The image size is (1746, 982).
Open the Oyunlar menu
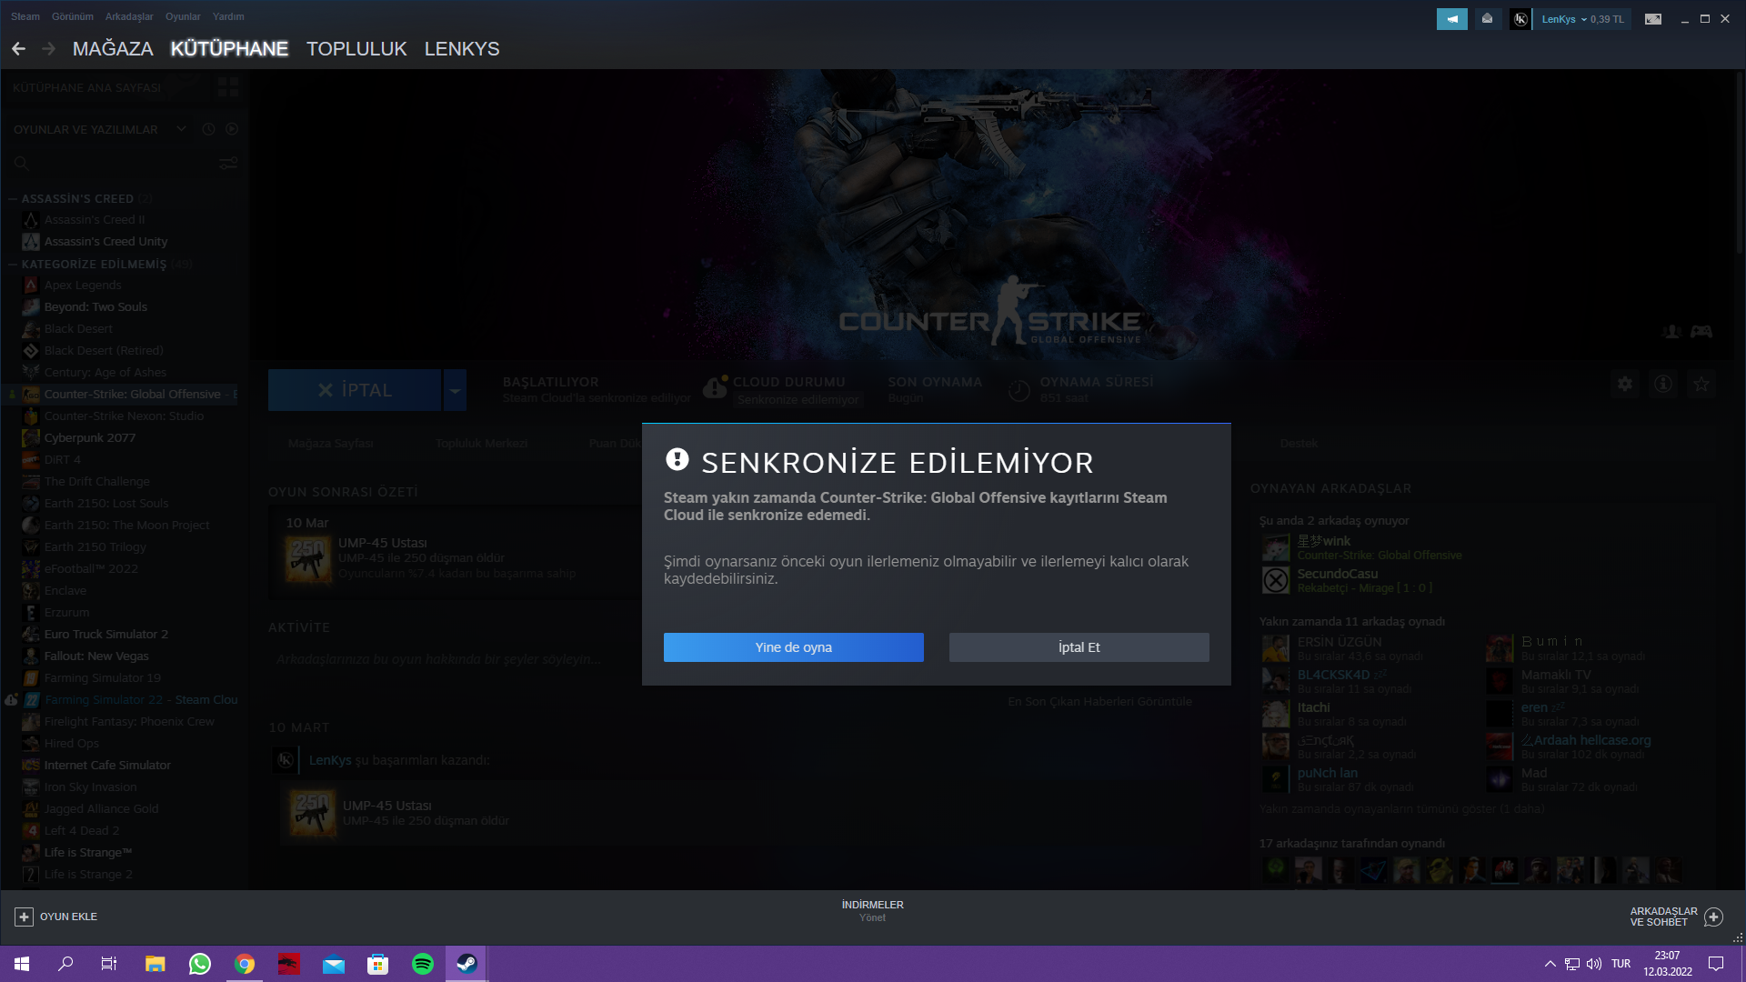183,16
